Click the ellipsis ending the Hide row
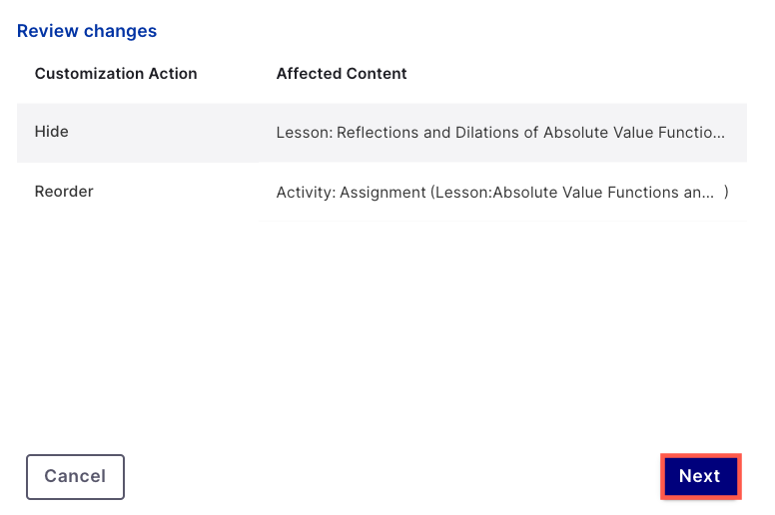Screen dimensions: 775x515 tap(717, 132)
